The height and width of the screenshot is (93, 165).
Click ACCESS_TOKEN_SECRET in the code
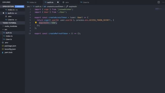(100, 20)
